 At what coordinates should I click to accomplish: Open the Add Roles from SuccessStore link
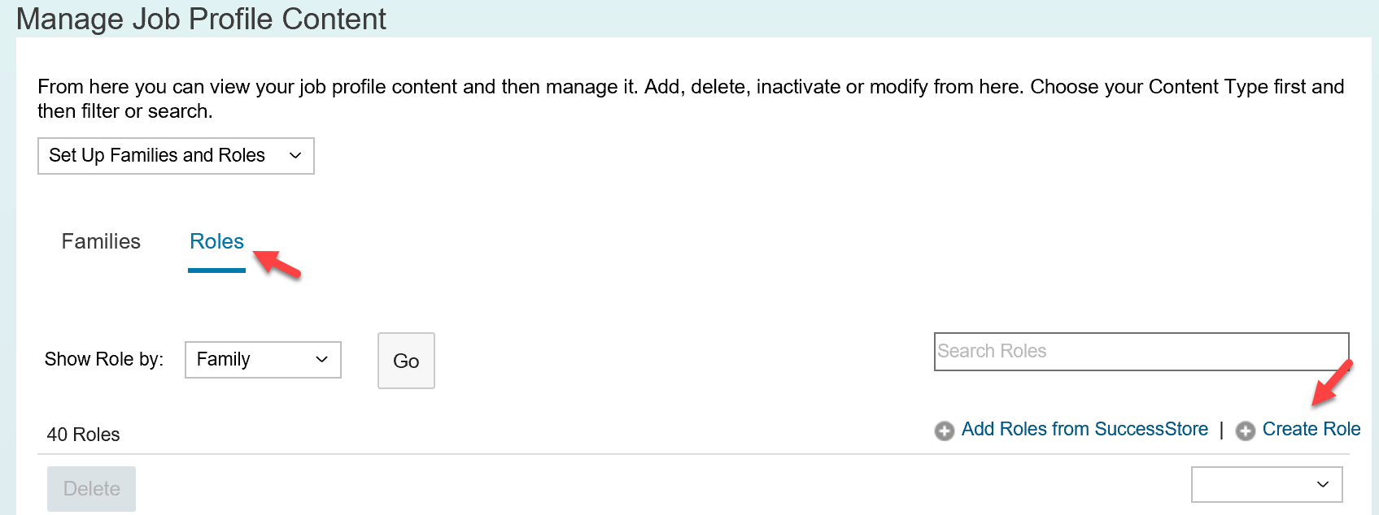[x=1084, y=429]
